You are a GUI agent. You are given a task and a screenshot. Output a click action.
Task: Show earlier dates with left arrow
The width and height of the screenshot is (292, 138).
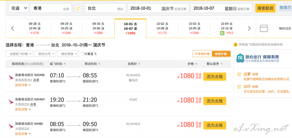point(13,28)
